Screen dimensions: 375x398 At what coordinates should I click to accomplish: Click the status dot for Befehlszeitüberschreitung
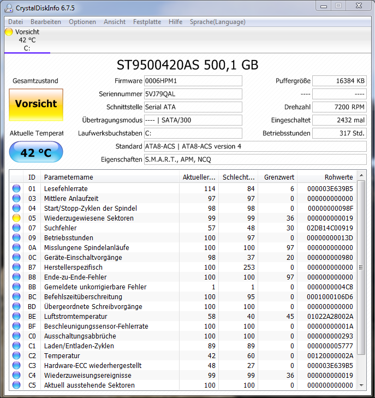tap(16, 296)
